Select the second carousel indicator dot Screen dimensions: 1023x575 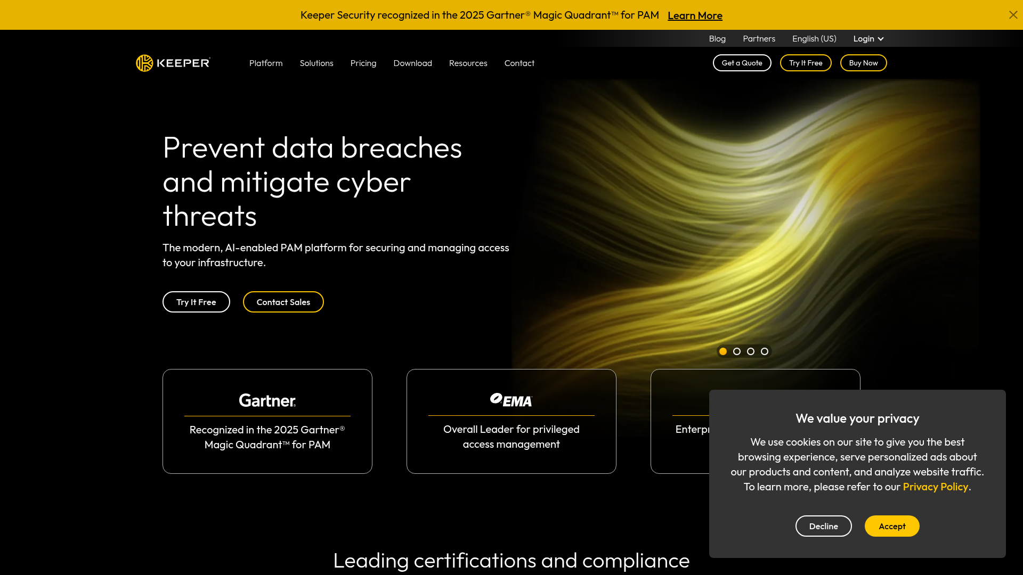pos(737,351)
